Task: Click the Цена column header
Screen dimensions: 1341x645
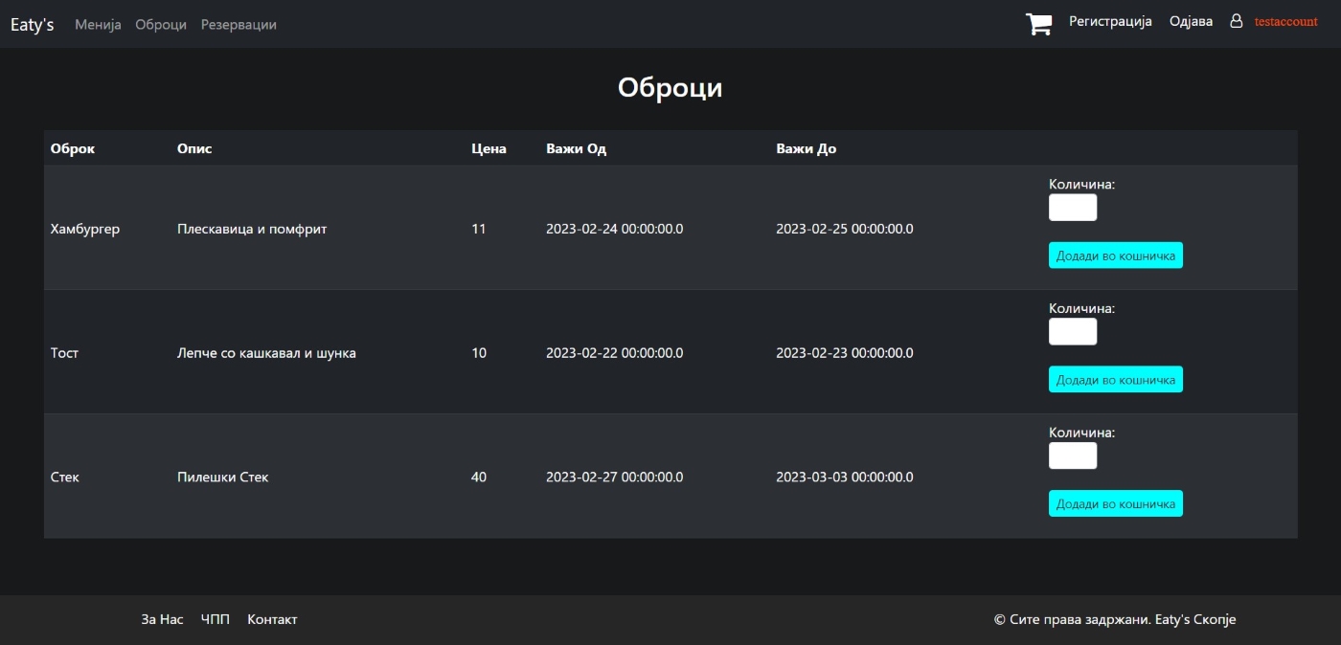Action: tap(489, 149)
